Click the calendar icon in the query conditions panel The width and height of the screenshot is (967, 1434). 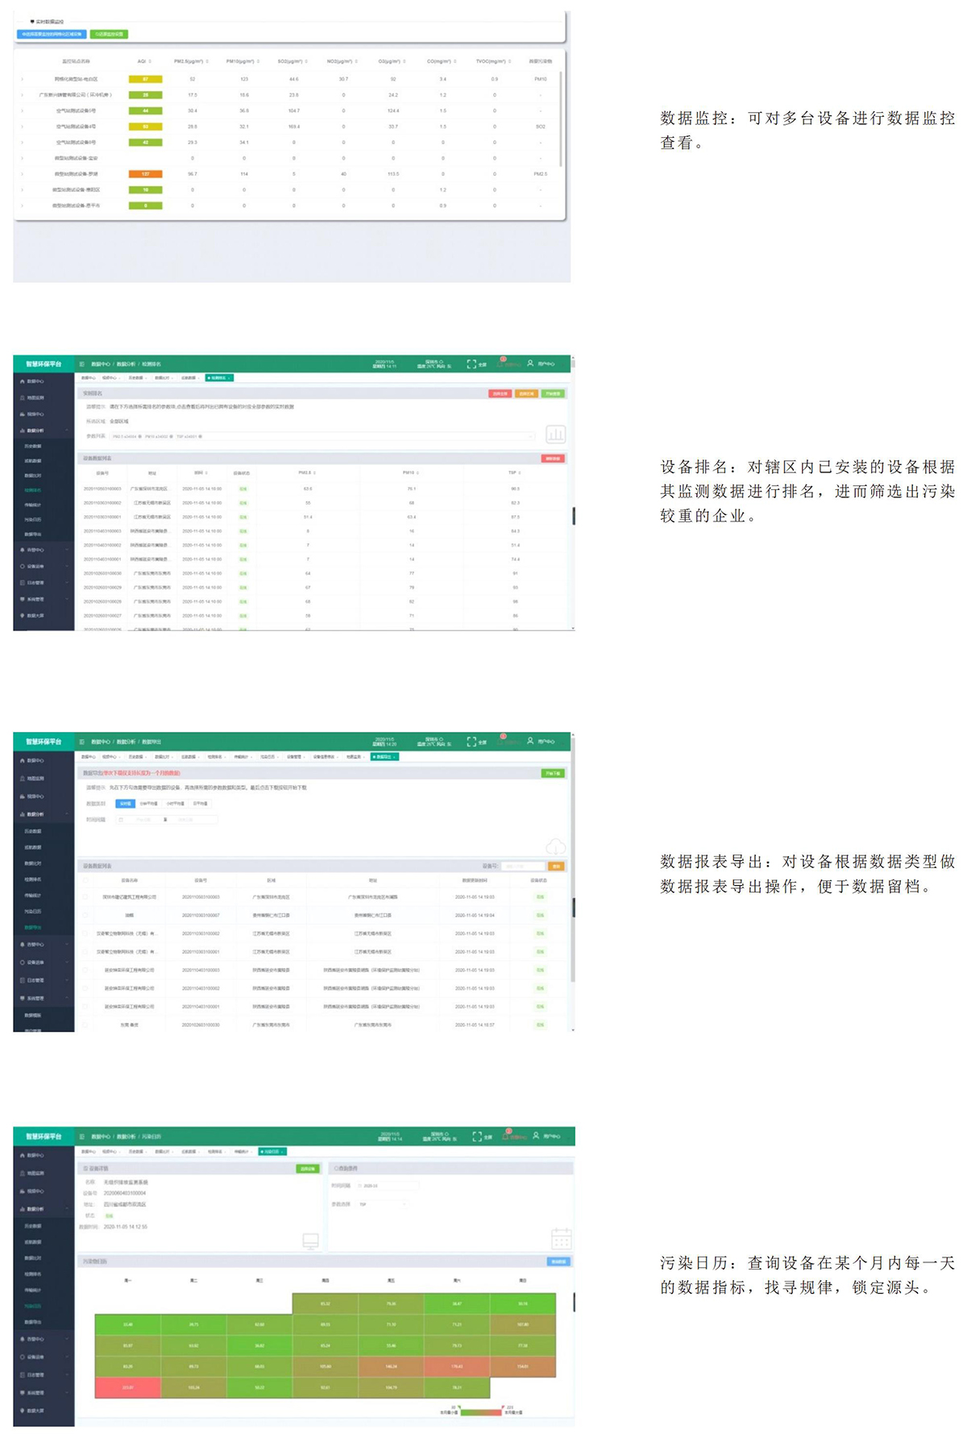tap(561, 1238)
